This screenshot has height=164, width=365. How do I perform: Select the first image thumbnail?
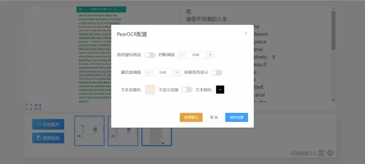click(x=89, y=131)
